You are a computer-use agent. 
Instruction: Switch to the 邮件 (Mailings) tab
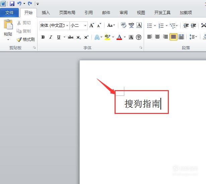coord(106,13)
